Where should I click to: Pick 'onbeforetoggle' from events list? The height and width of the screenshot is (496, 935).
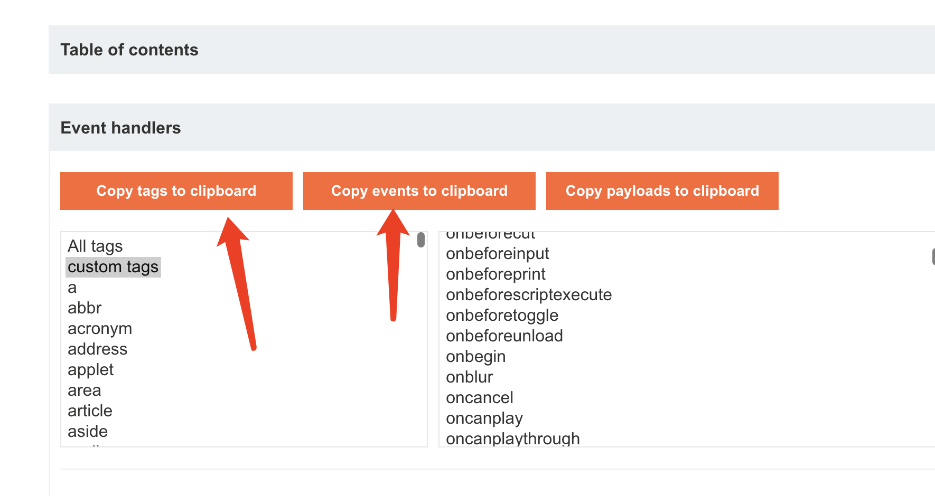[502, 316]
